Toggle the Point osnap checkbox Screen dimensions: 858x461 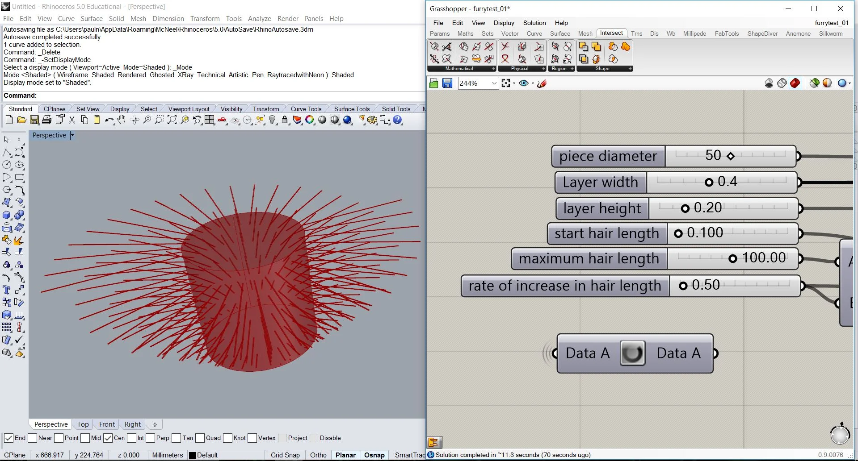point(59,438)
